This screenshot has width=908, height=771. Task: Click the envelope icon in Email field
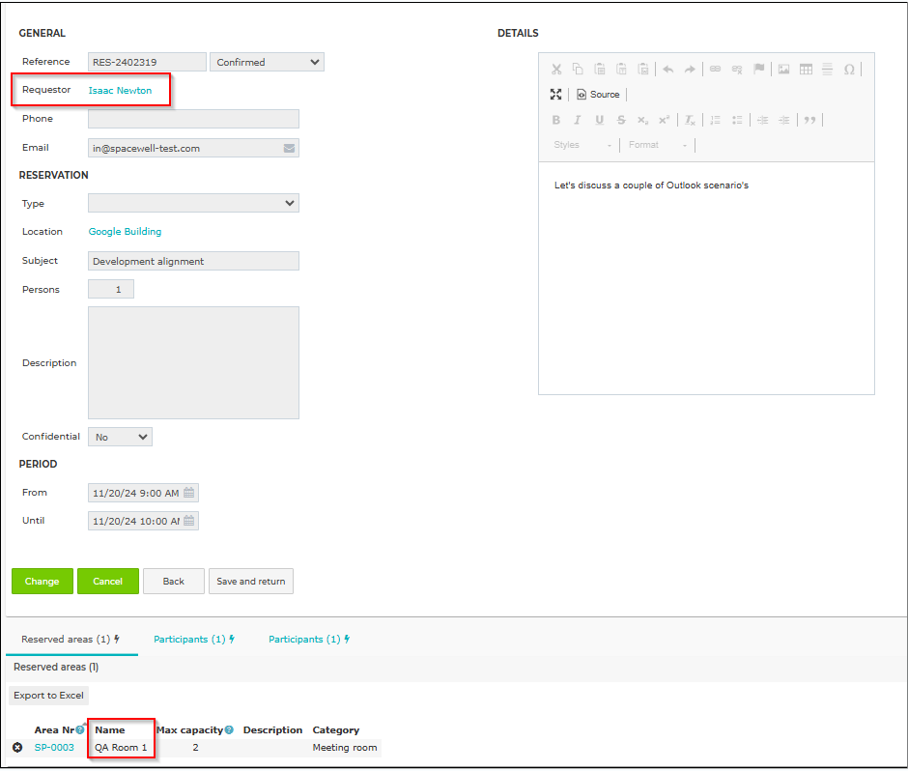click(x=289, y=148)
